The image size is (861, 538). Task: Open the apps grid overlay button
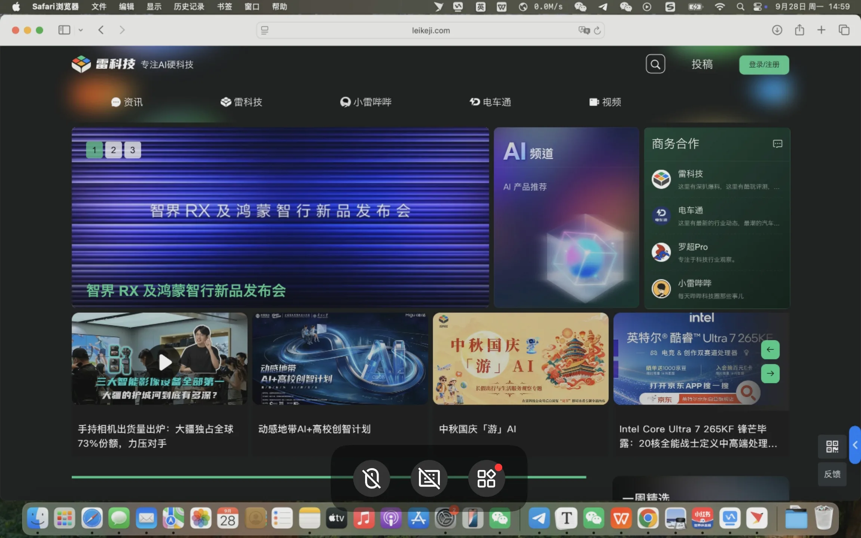[x=487, y=479]
